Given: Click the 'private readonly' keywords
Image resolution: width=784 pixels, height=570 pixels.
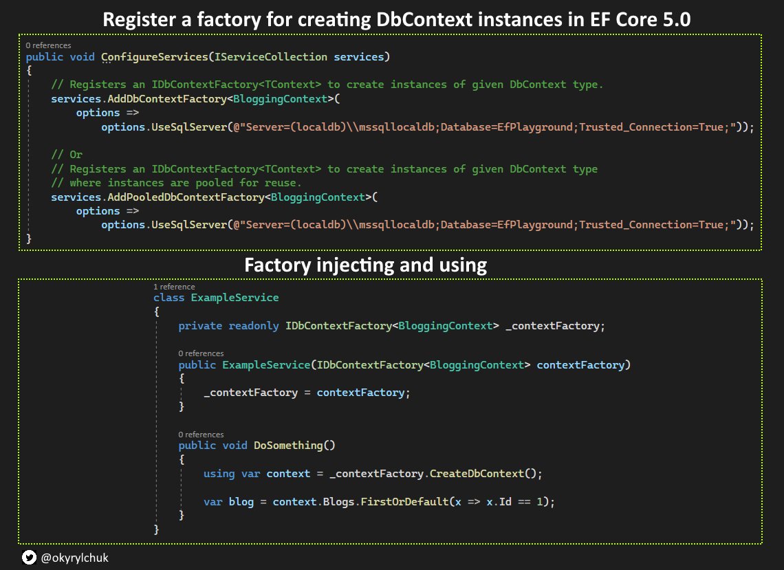Looking at the screenshot, I should coord(228,326).
